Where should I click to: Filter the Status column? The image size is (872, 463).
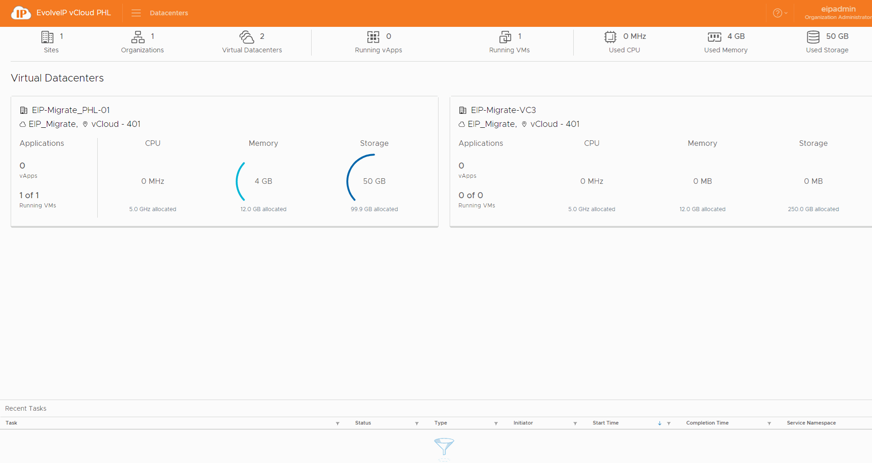pyautogui.click(x=417, y=423)
